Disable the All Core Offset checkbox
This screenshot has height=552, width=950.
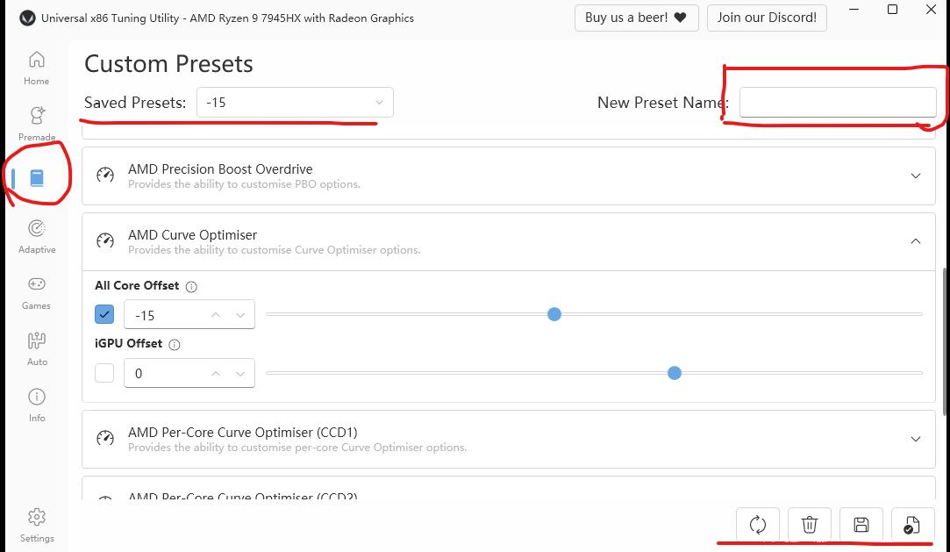104,314
